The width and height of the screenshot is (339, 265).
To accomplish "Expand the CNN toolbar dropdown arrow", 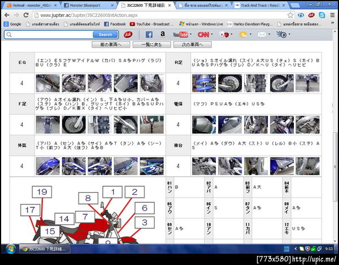I will pos(212,34).
